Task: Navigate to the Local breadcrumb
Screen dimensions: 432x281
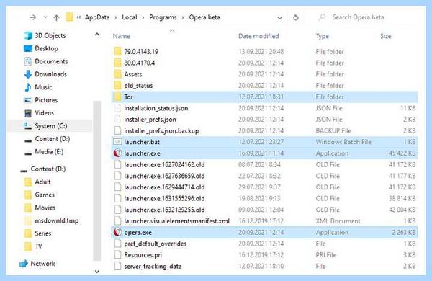Action: (130, 17)
